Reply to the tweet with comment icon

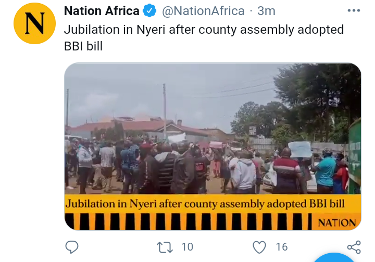[72, 247]
